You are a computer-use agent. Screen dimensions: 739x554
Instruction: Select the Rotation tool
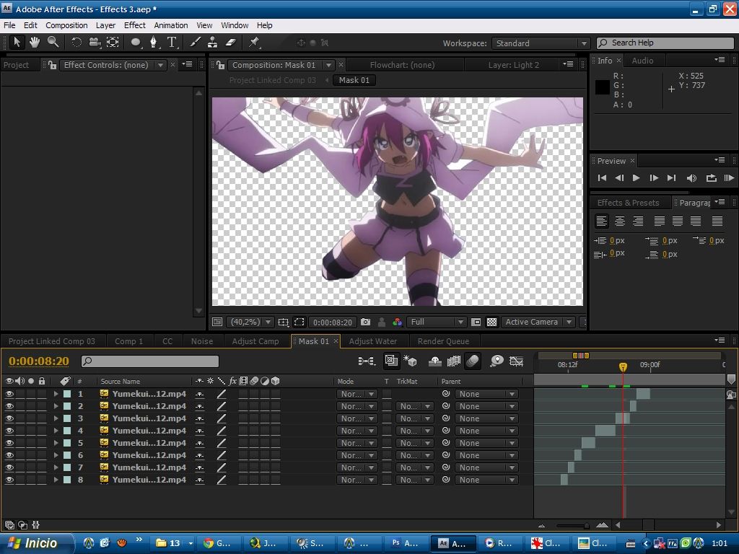[76, 43]
